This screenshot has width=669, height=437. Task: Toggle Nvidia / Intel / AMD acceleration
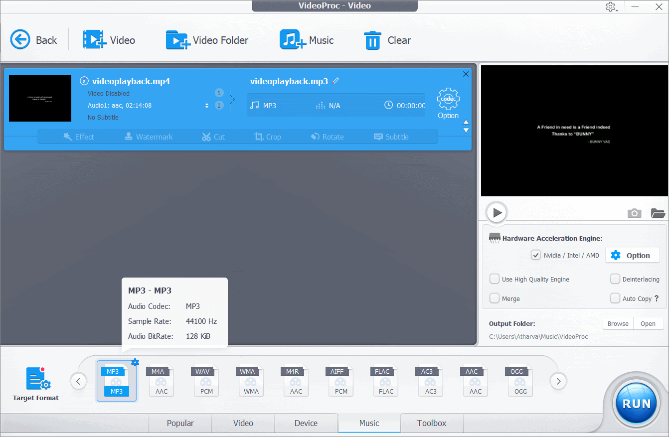click(535, 255)
